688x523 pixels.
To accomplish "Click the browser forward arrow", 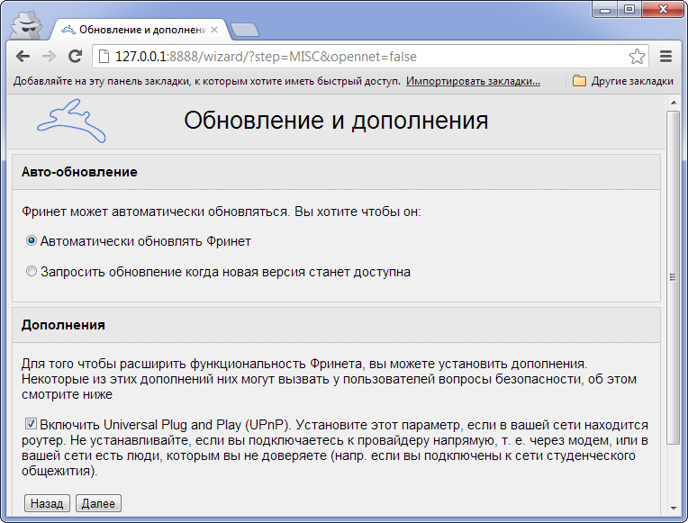I will (x=49, y=57).
